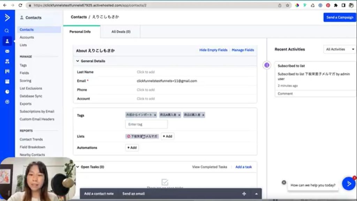Screen dimensions: 357x201
Task: Switch to the All Deals tab
Action: [x=121, y=32]
